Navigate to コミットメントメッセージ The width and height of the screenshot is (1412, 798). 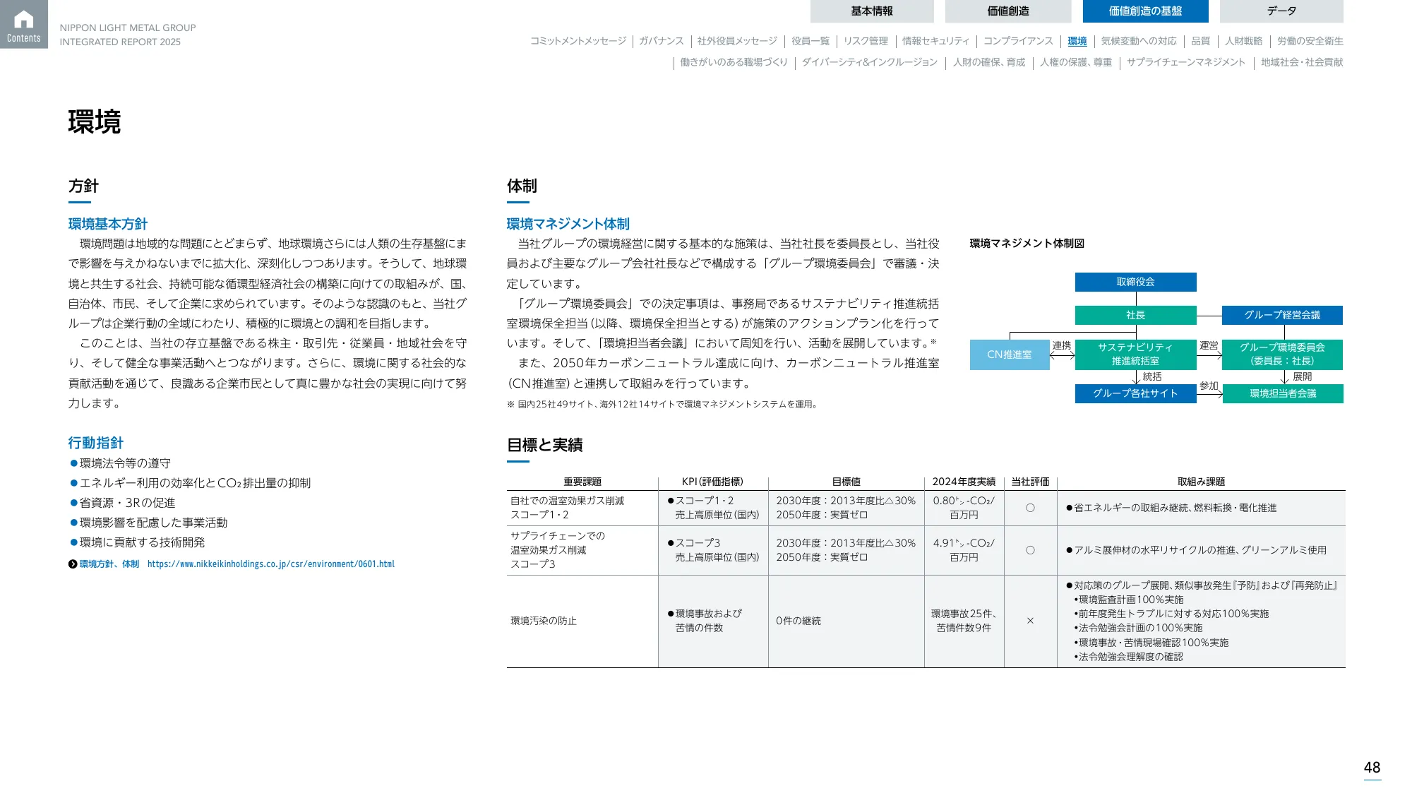(578, 41)
